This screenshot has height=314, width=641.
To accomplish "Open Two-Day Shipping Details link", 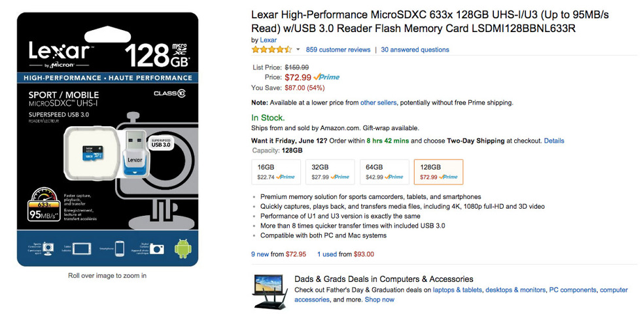I will (x=553, y=141).
